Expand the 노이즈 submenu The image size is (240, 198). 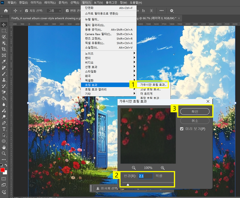tap(108, 53)
